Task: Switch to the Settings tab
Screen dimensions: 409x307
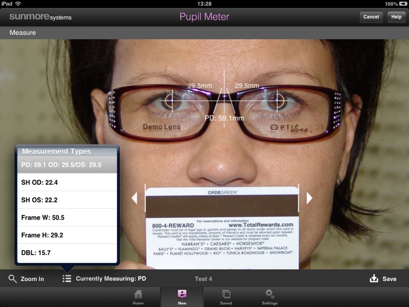Action: pos(270,297)
